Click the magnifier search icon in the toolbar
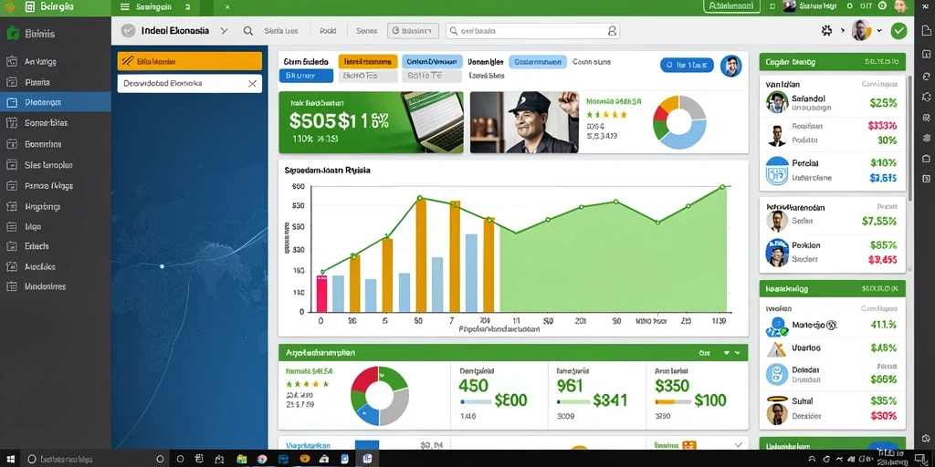This screenshot has width=935, height=467. pos(248,31)
